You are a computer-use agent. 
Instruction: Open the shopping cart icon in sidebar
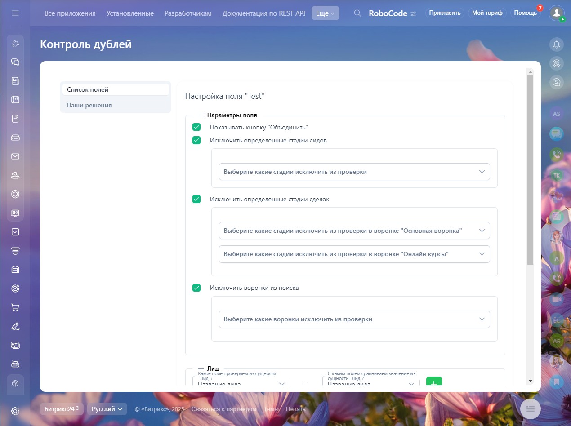point(15,307)
